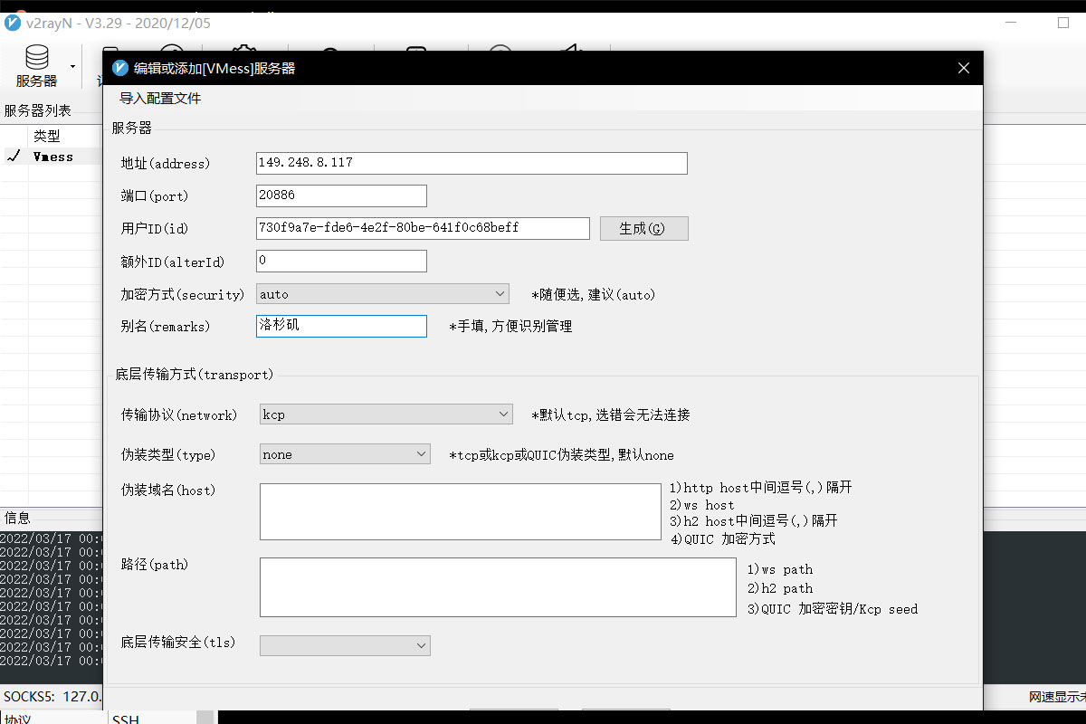
Task: Click the 别名(remarks) field containing 洛杉矶
Action: tap(341, 326)
